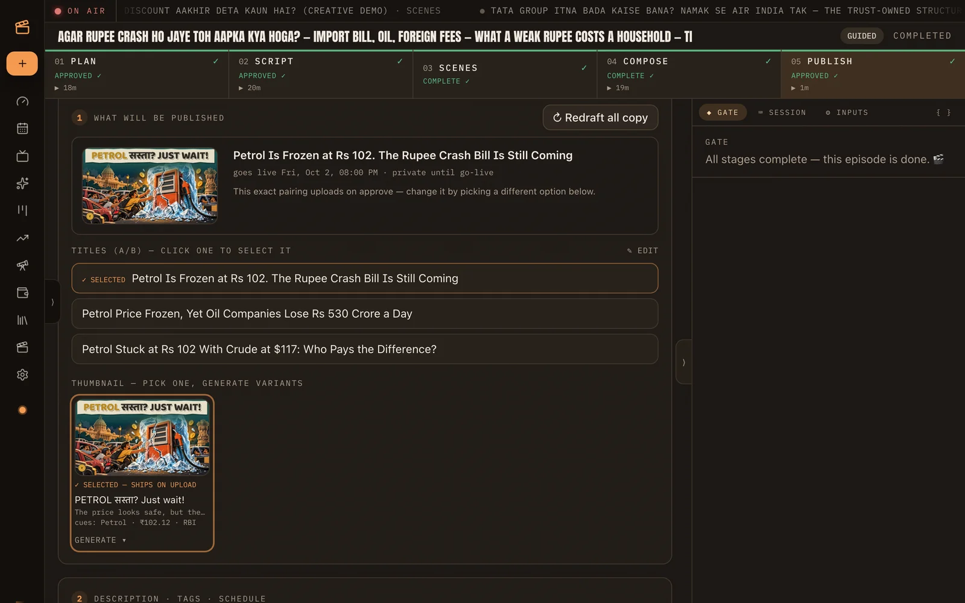Screen dimensions: 965x603
Task: Select the title marked SELECTED 'Petrol Is Frozen at Rs 102'
Action: pos(364,279)
